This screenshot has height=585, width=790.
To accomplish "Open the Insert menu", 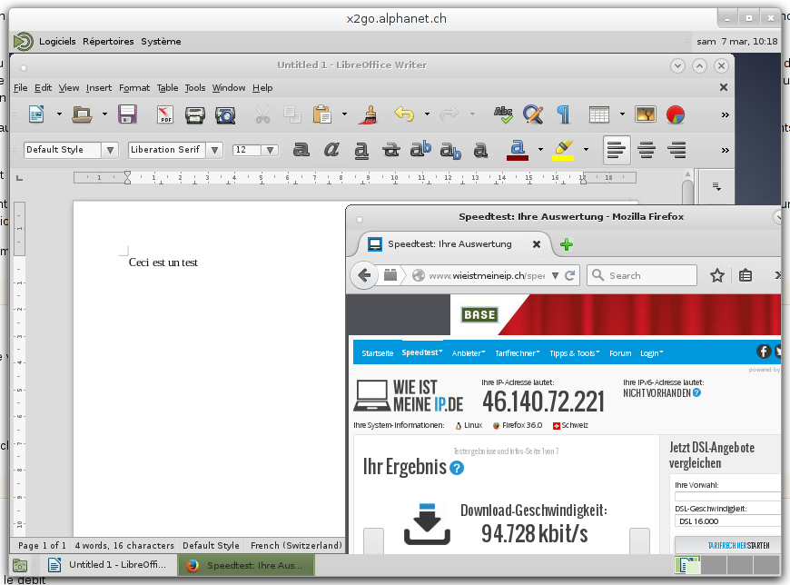I will (x=99, y=88).
